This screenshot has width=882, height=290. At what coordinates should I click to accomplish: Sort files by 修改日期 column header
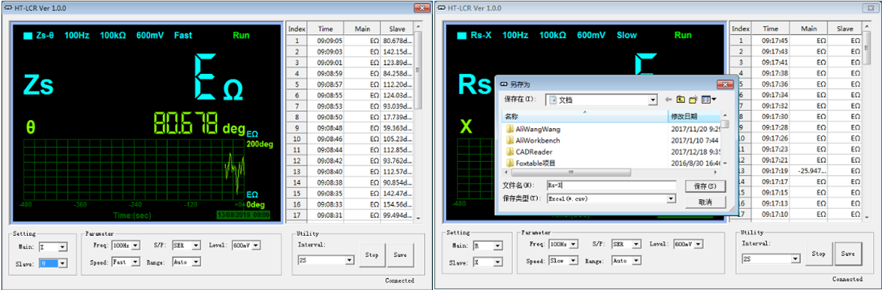tap(694, 116)
